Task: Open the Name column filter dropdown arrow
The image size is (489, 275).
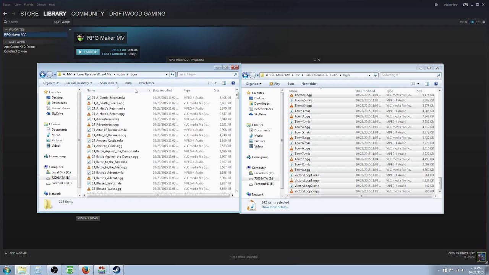Action: tap(149, 91)
